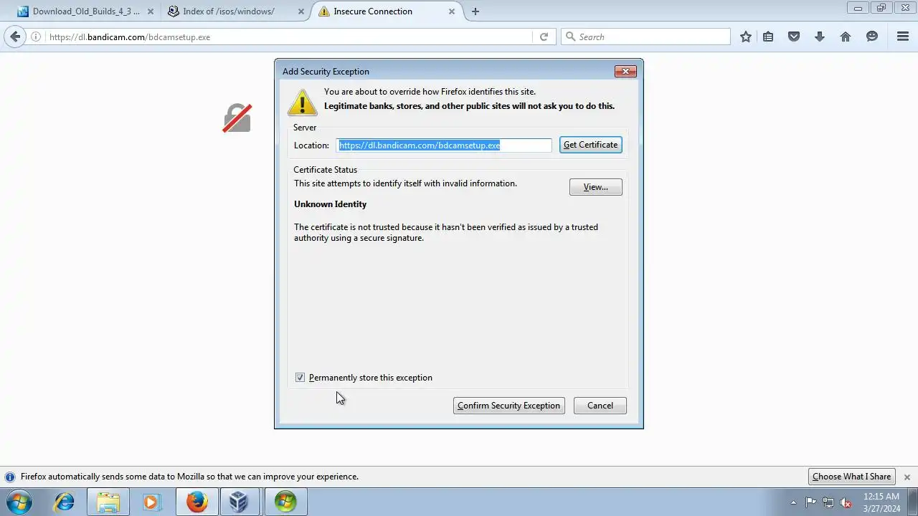This screenshot has width=918, height=516.
Task: Go to Home using the house icon
Action: point(846,37)
